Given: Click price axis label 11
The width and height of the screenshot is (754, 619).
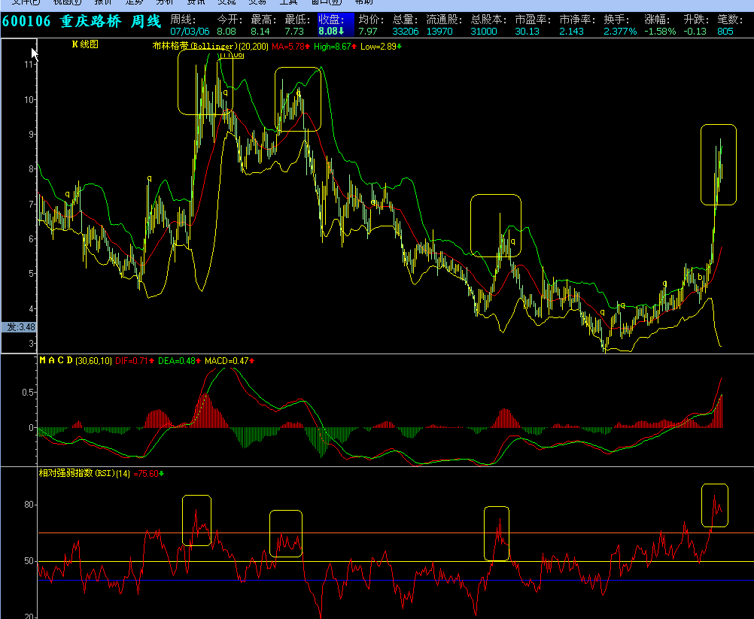Looking at the screenshot, I should pos(29,65).
